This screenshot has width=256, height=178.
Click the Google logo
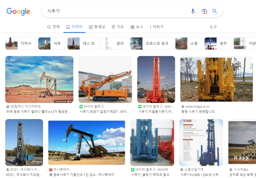18,12
